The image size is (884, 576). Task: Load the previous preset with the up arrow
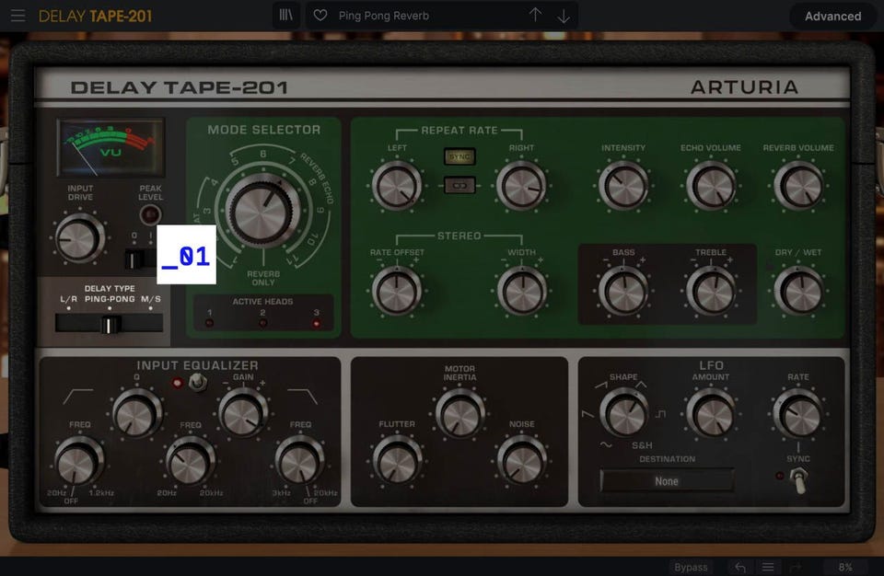(x=536, y=16)
